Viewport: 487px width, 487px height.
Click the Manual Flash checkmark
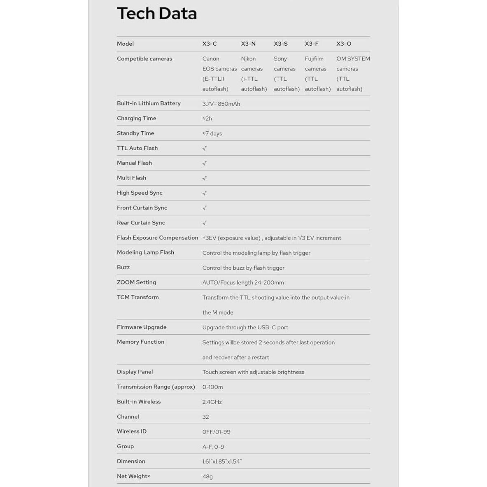point(205,163)
